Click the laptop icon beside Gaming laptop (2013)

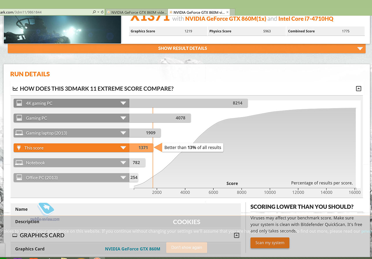(19, 133)
